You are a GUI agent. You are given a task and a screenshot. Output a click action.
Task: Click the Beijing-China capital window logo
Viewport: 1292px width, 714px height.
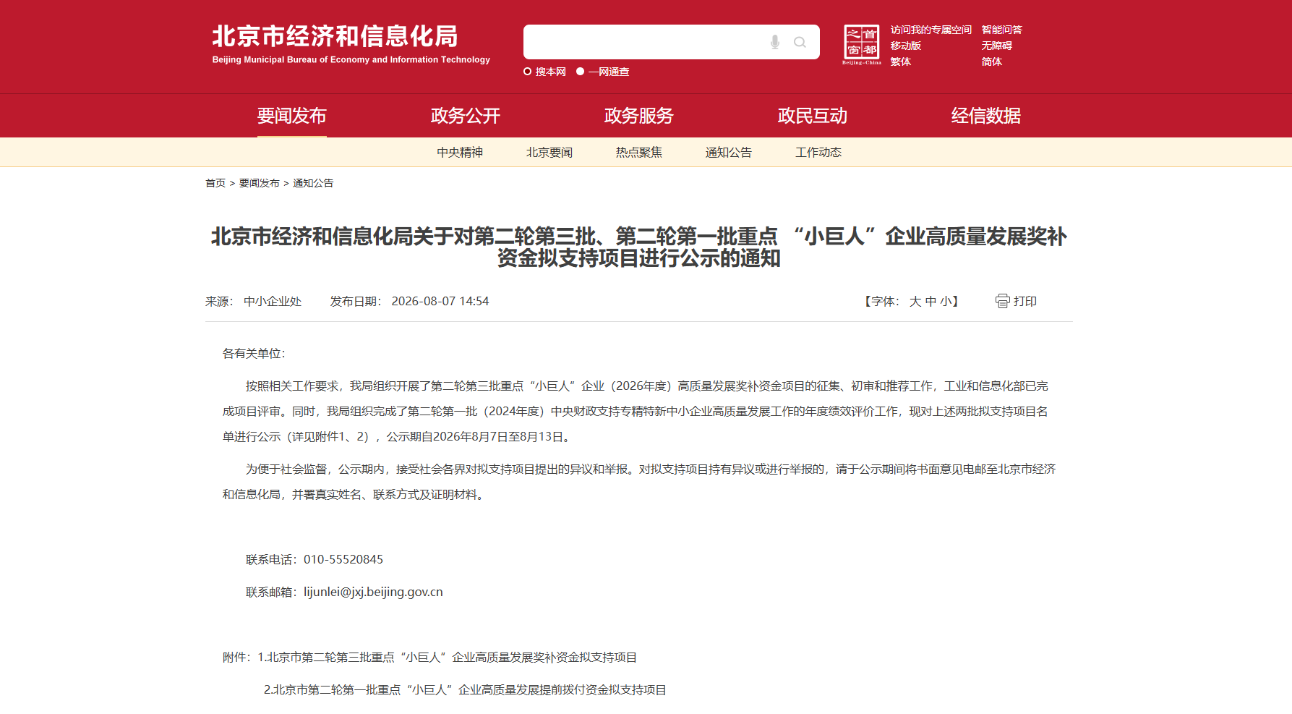(x=862, y=45)
